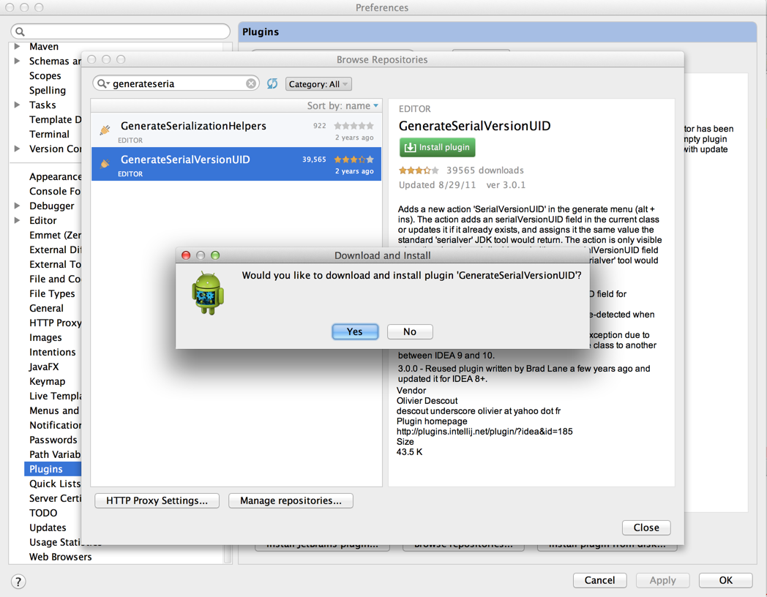Viewport: 767px width, 597px height.
Task: Click the green Install plugin button
Action: [438, 147]
